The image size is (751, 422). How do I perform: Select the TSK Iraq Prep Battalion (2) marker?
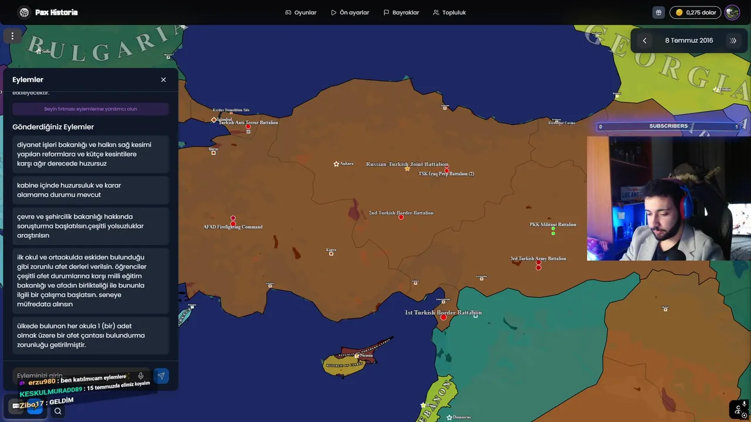point(446,171)
